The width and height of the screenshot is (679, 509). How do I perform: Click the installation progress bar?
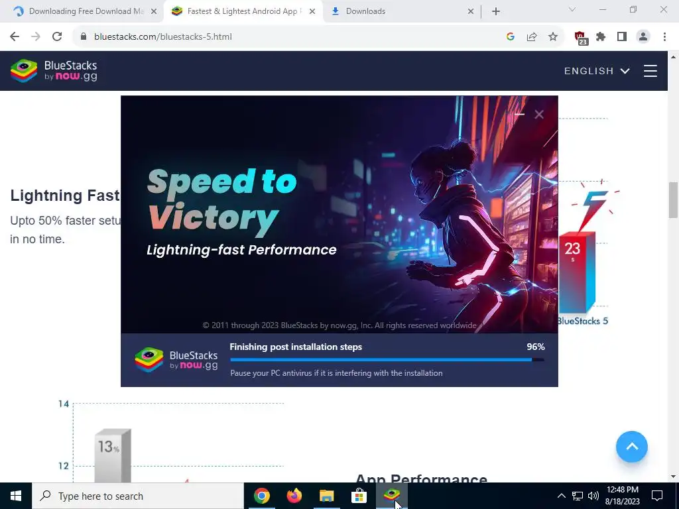(387, 360)
